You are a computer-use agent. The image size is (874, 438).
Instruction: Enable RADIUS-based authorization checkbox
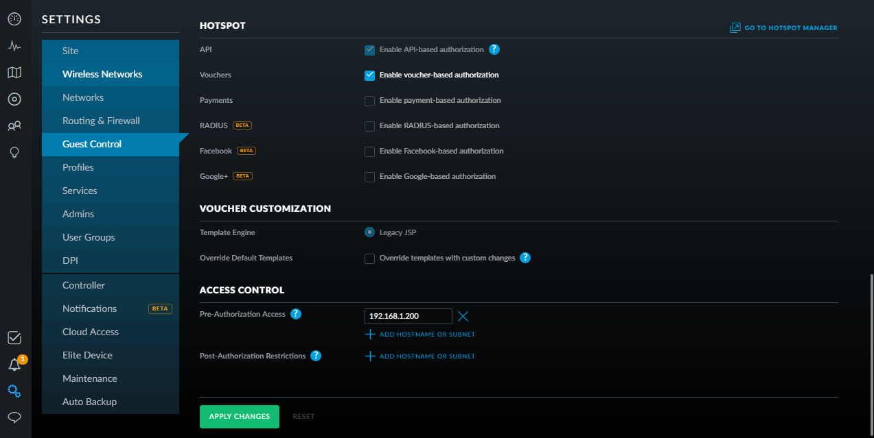pyautogui.click(x=369, y=126)
